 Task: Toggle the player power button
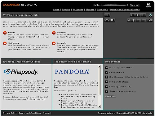point(150,15)
